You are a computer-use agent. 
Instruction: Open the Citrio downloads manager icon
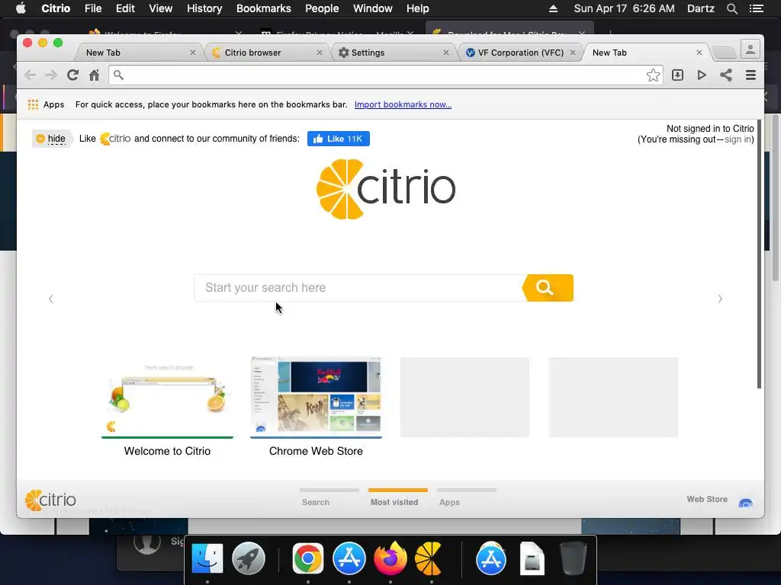pos(677,75)
